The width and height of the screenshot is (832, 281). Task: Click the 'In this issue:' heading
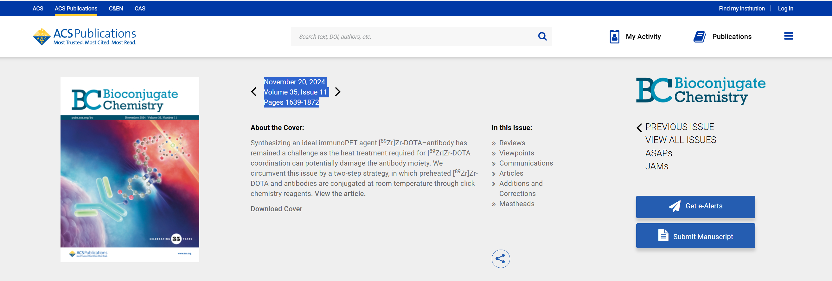pos(512,127)
